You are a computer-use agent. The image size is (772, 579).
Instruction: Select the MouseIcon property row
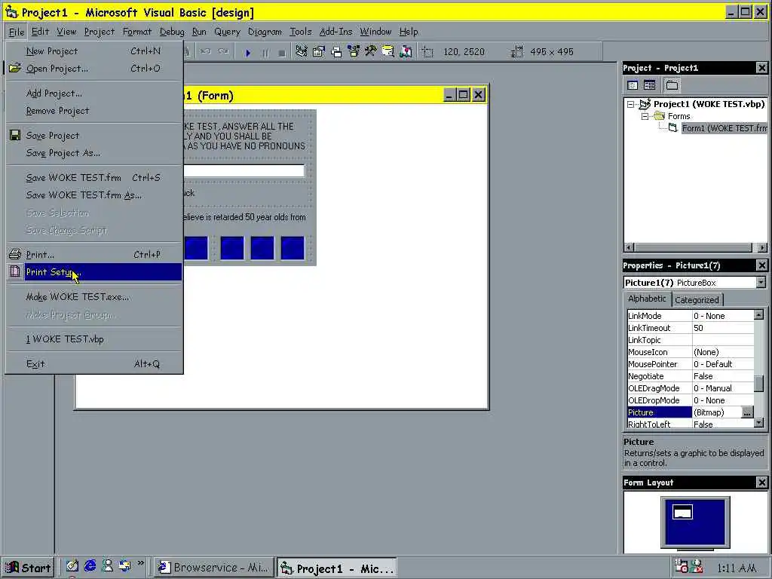[691, 352]
